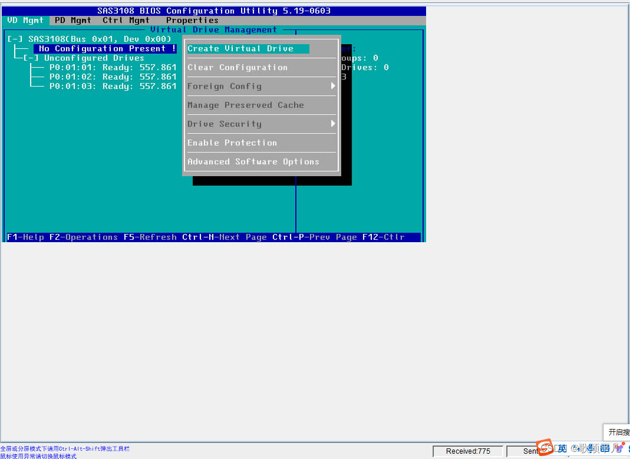Screen dimensions: 630x459
Task: Click the Received:775 status field
Action: coord(468,451)
